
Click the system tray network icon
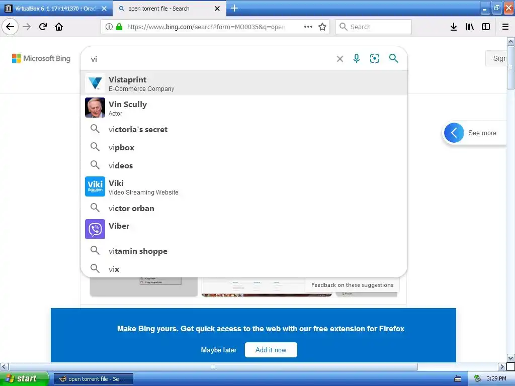tap(478, 379)
